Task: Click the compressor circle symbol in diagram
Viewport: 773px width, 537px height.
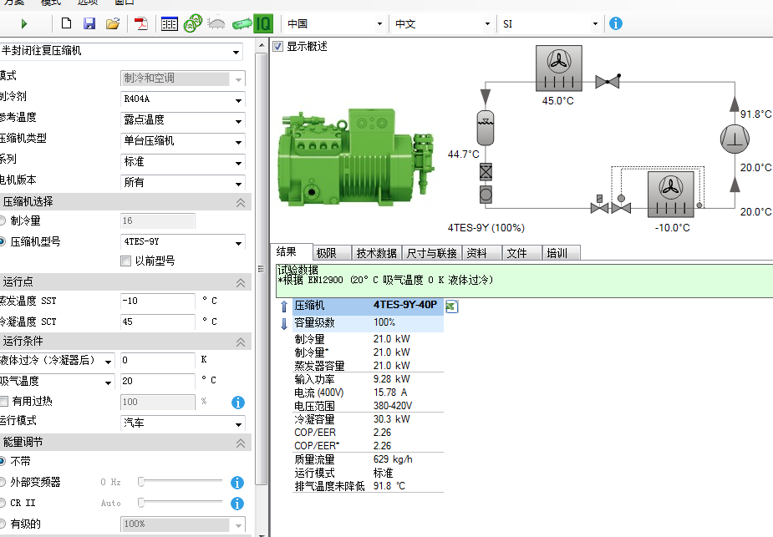Action: pos(735,139)
